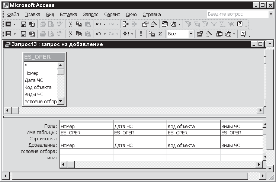
Task: Click the Save icon in the lower toolbar
Action: pyautogui.click(x=23, y=34)
